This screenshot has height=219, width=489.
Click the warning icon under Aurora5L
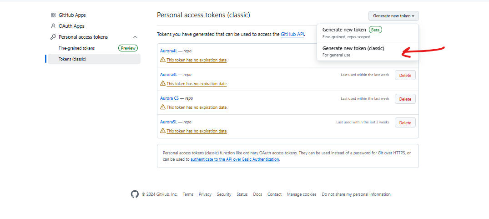(x=163, y=131)
